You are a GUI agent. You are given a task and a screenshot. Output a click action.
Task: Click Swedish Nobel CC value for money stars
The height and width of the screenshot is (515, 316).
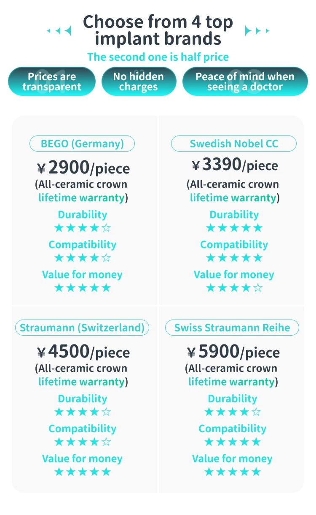234,288
